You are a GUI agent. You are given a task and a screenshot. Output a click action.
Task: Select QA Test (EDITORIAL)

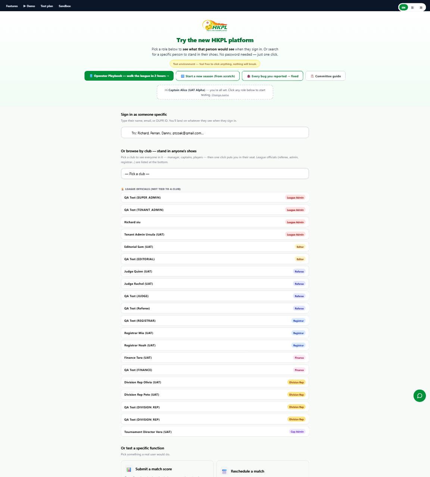pyautogui.click(x=215, y=259)
